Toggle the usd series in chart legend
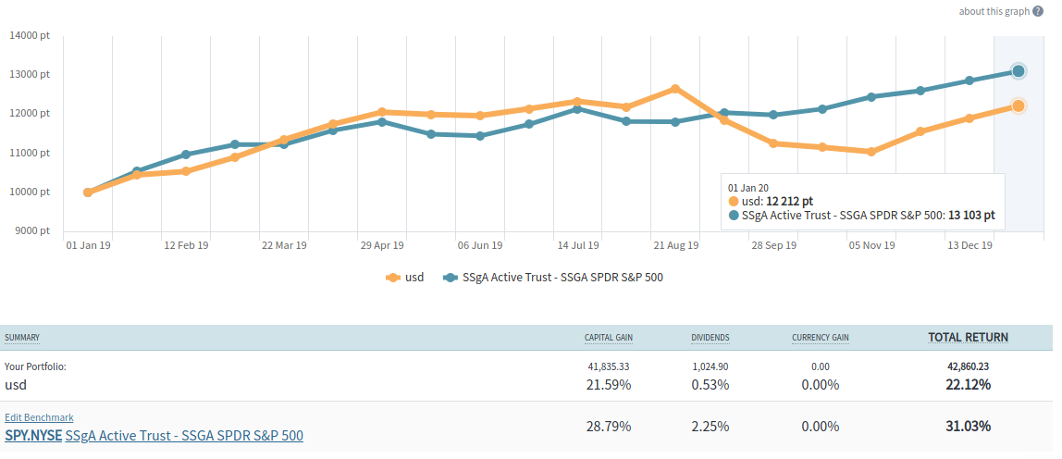The image size is (1062, 459). tap(414, 277)
